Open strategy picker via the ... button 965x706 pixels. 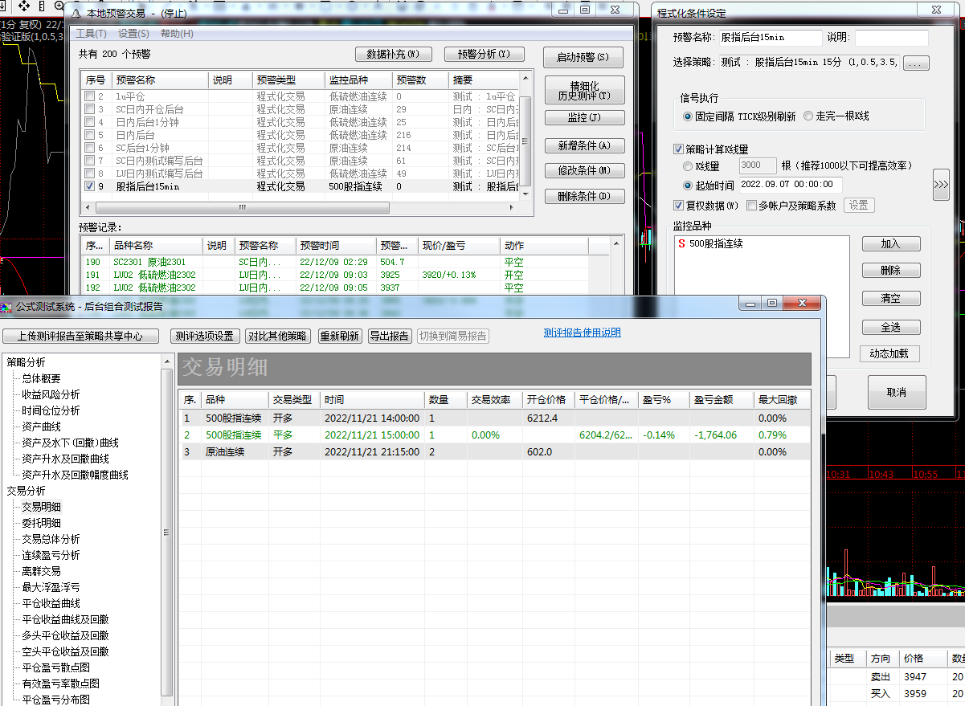pyautogui.click(x=917, y=63)
